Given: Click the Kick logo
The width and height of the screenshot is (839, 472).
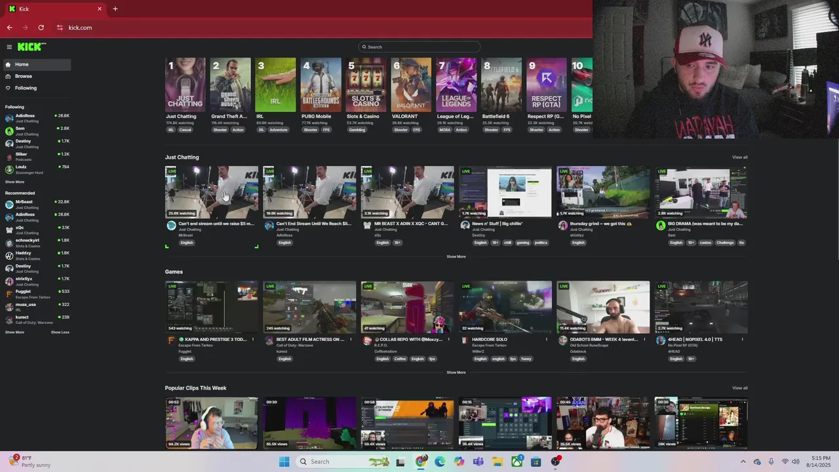Looking at the screenshot, I should click(x=31, y=47).
